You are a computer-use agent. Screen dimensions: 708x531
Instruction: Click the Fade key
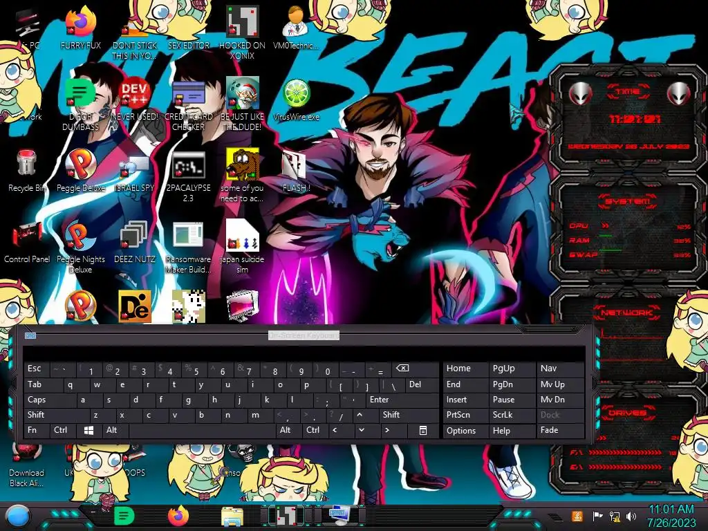[x=561, y=430]
